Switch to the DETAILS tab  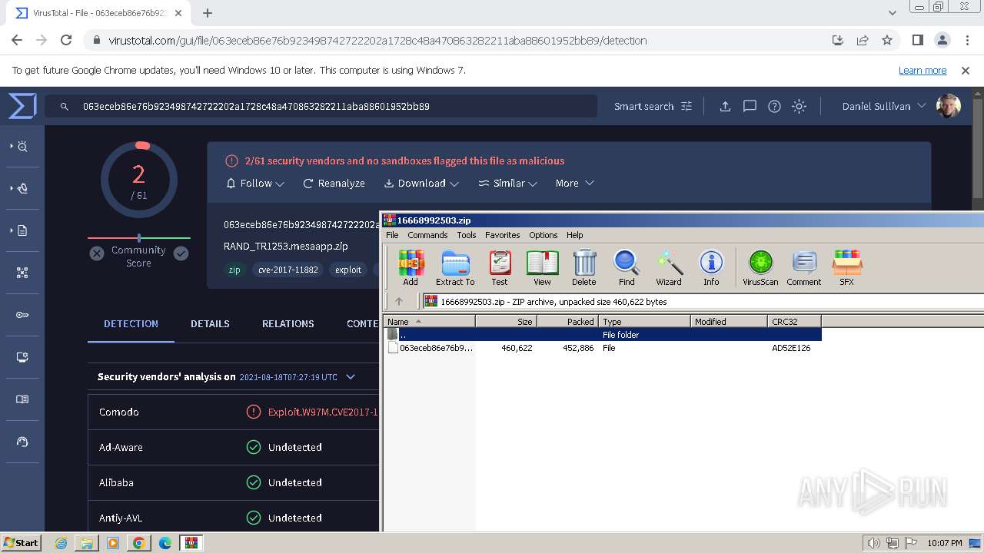pyautogui.click(x=210, y=323)
